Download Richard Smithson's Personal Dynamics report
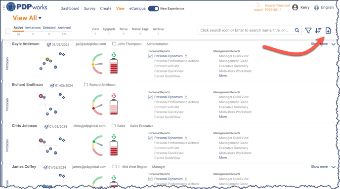Viewport: 340px width, 189px height. (186, 97)
